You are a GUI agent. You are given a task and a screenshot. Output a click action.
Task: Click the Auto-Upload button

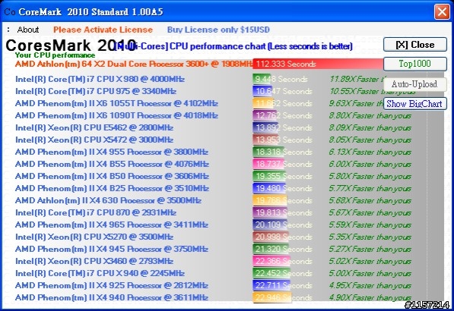pos(414,84)
